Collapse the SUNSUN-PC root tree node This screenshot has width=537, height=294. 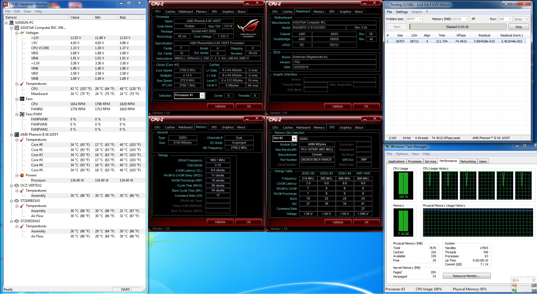[x=6, y=23]
